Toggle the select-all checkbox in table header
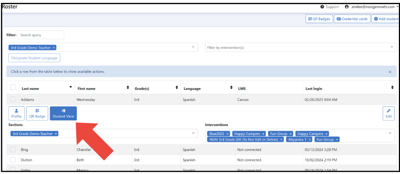 coord(13,87)
